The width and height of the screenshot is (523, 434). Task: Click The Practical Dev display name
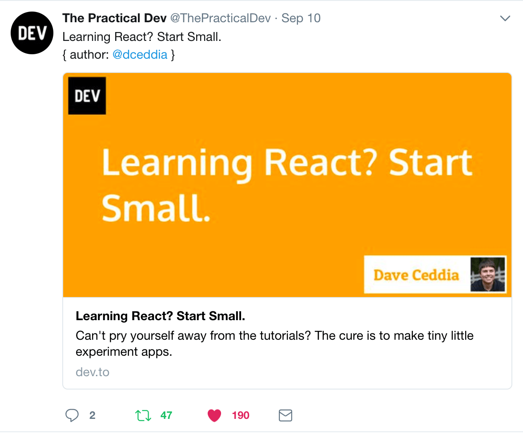tap(114, 18)
